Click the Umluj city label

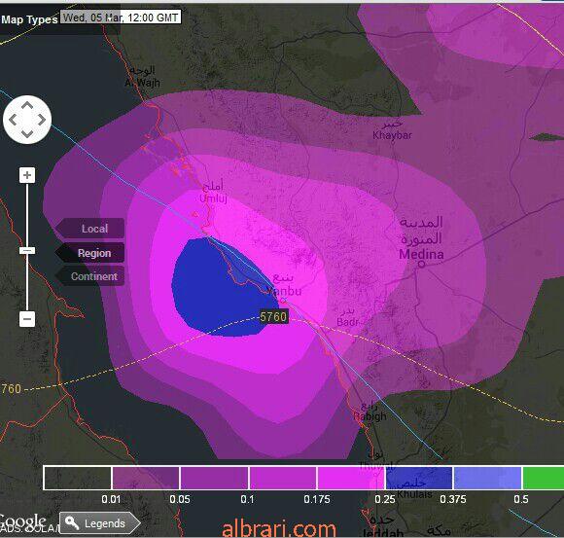(213, 198)
